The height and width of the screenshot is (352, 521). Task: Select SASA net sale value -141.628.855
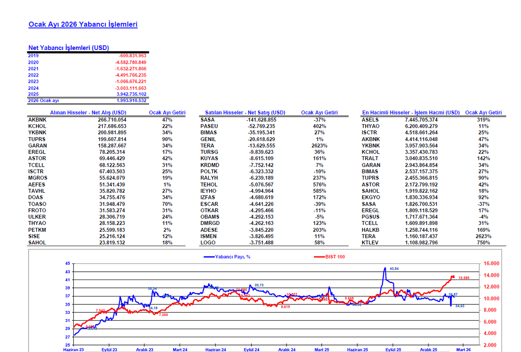(x=261, y=119)
